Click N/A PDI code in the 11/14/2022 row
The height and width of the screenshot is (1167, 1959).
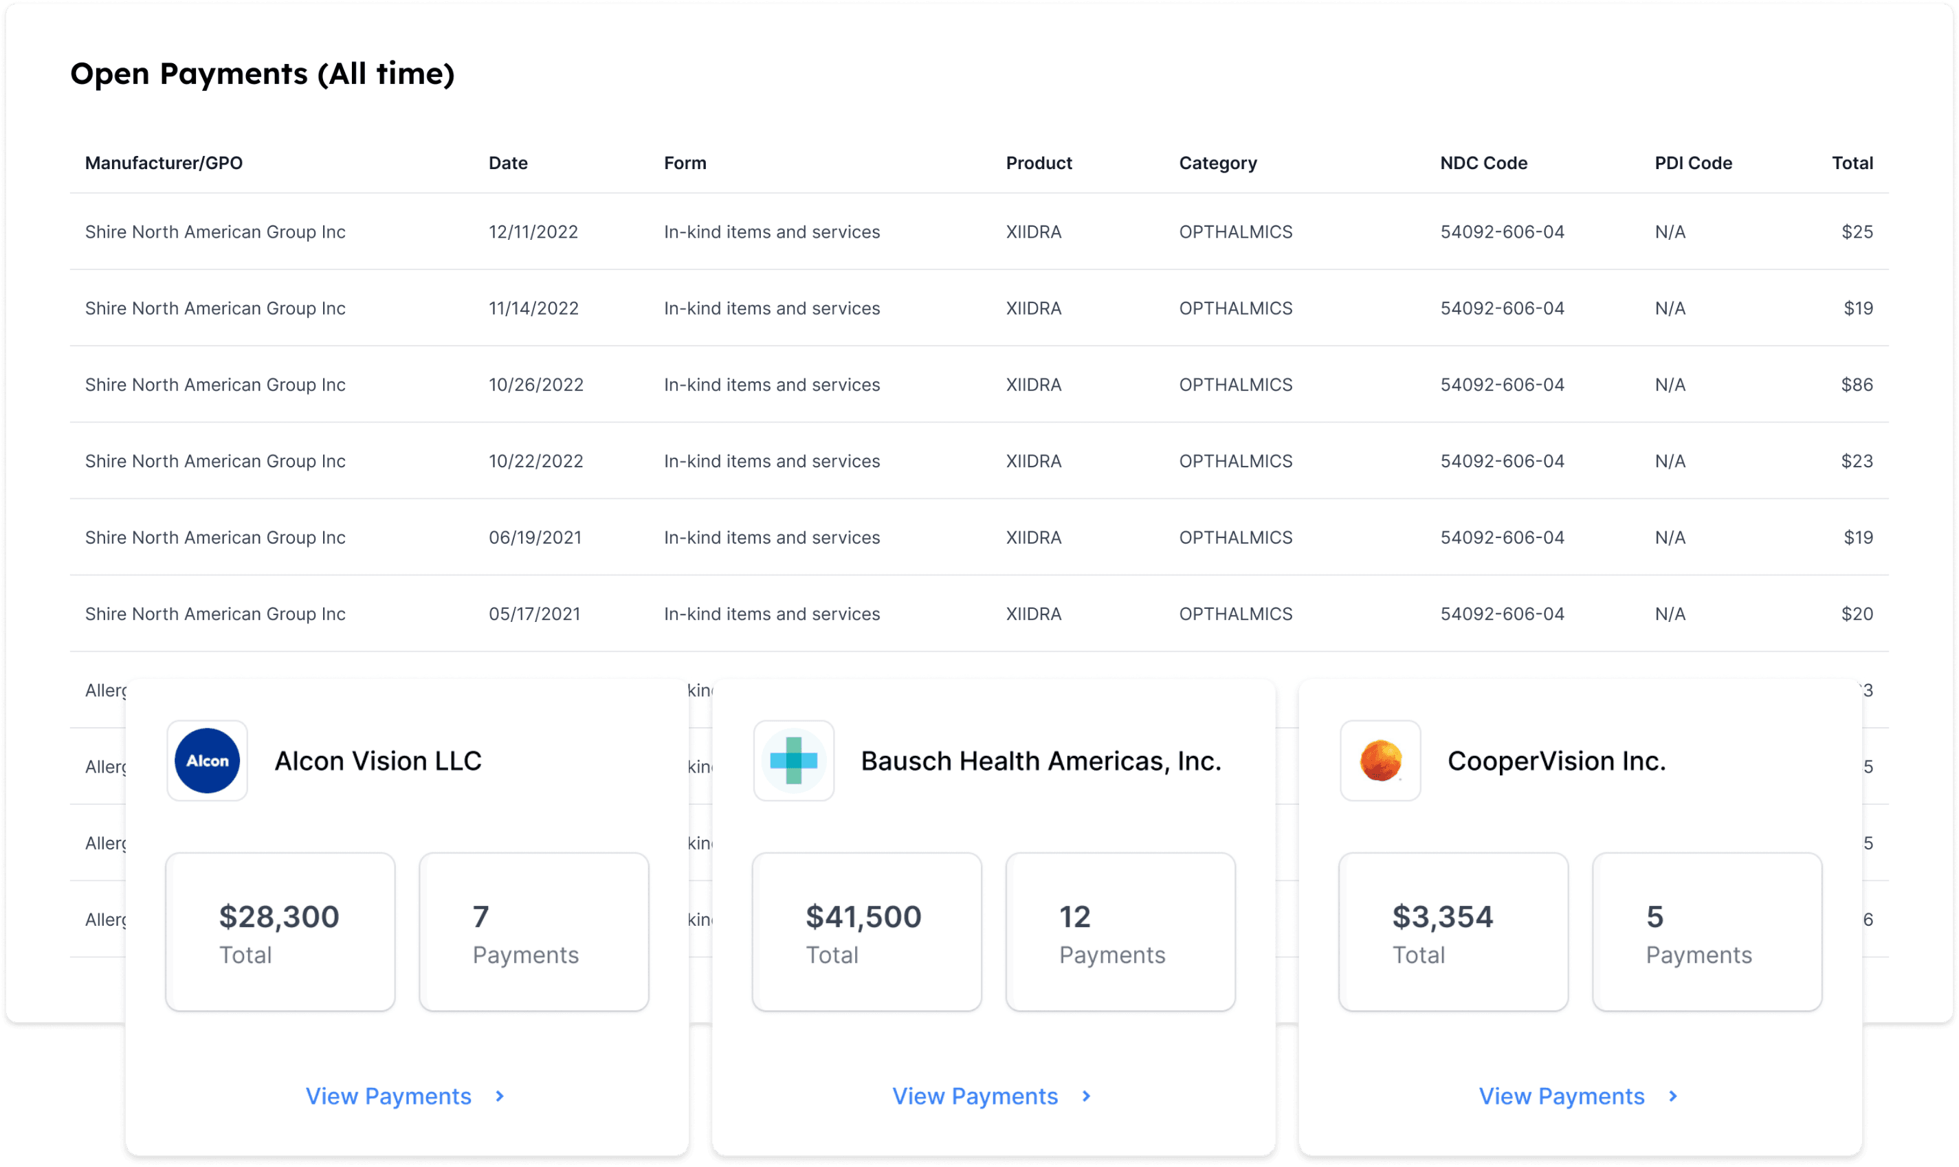click(x=1670, y=307)
